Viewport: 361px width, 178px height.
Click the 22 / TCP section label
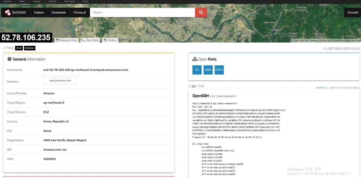196,86
